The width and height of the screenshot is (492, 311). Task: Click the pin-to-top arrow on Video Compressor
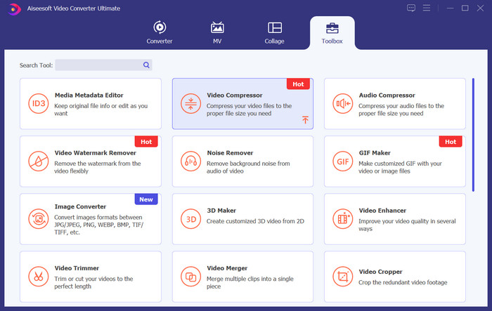point(305,120)
